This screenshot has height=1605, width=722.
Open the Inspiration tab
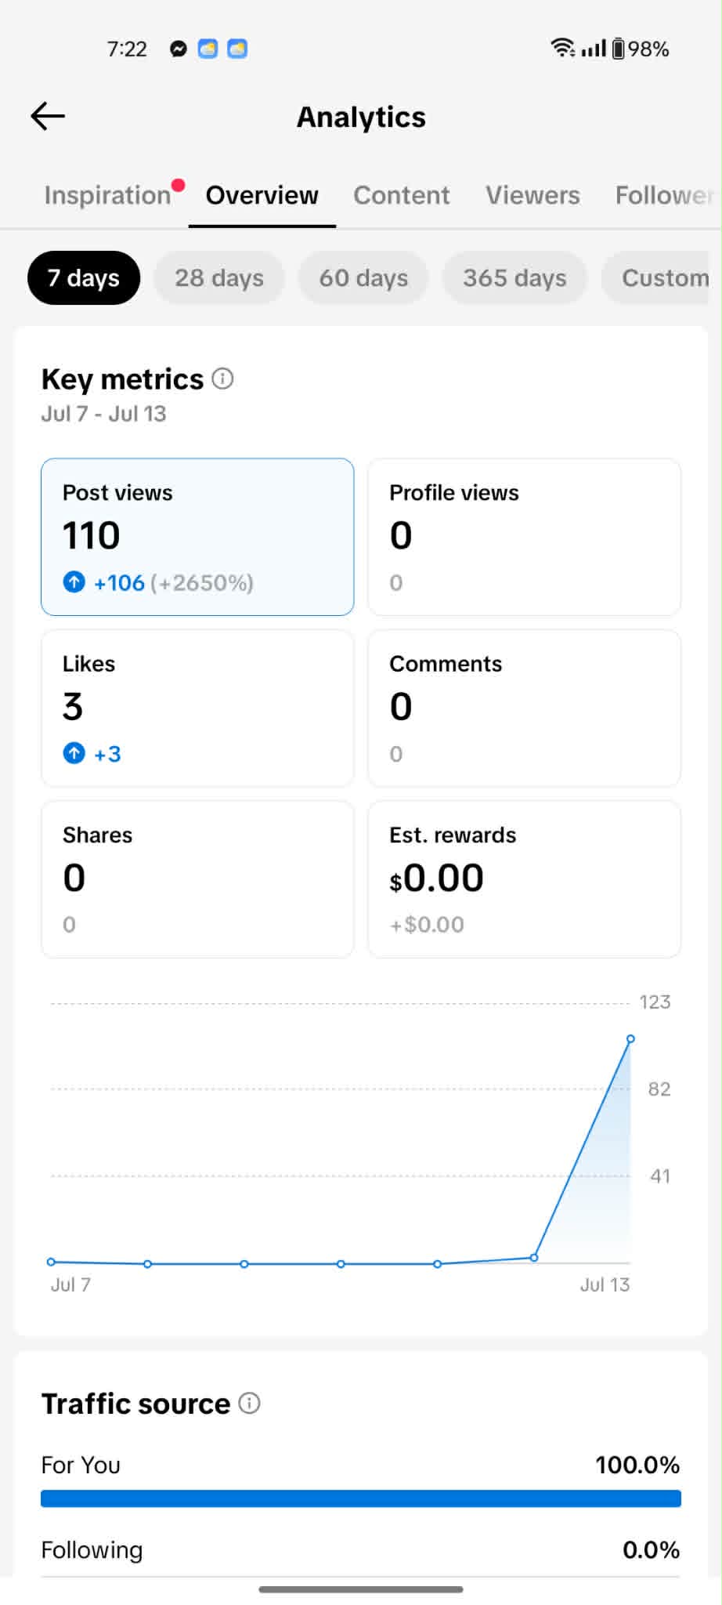tap(107, 195)
